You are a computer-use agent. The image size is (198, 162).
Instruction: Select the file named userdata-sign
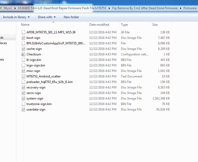pos(36,109)
